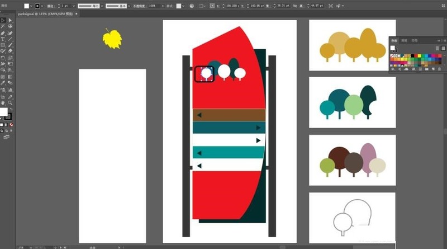Click the delete swatch trash icon
Viewport: 447px width, 249px height.
coord(439,69)
